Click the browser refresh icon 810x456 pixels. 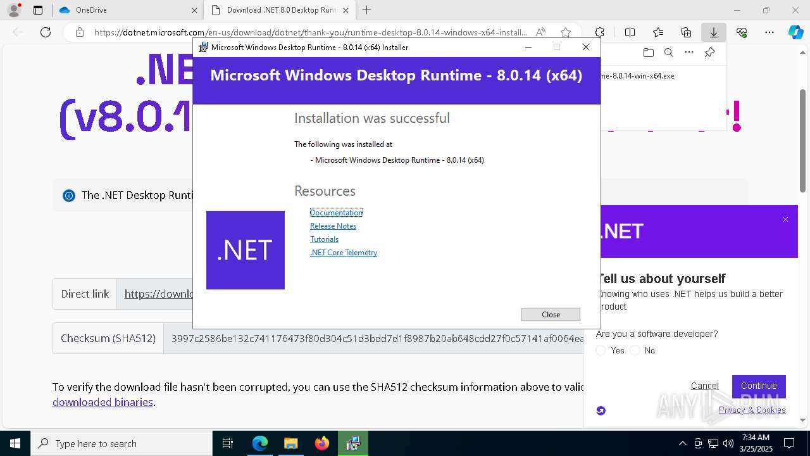pyautogui.click(x=46, y=32)
